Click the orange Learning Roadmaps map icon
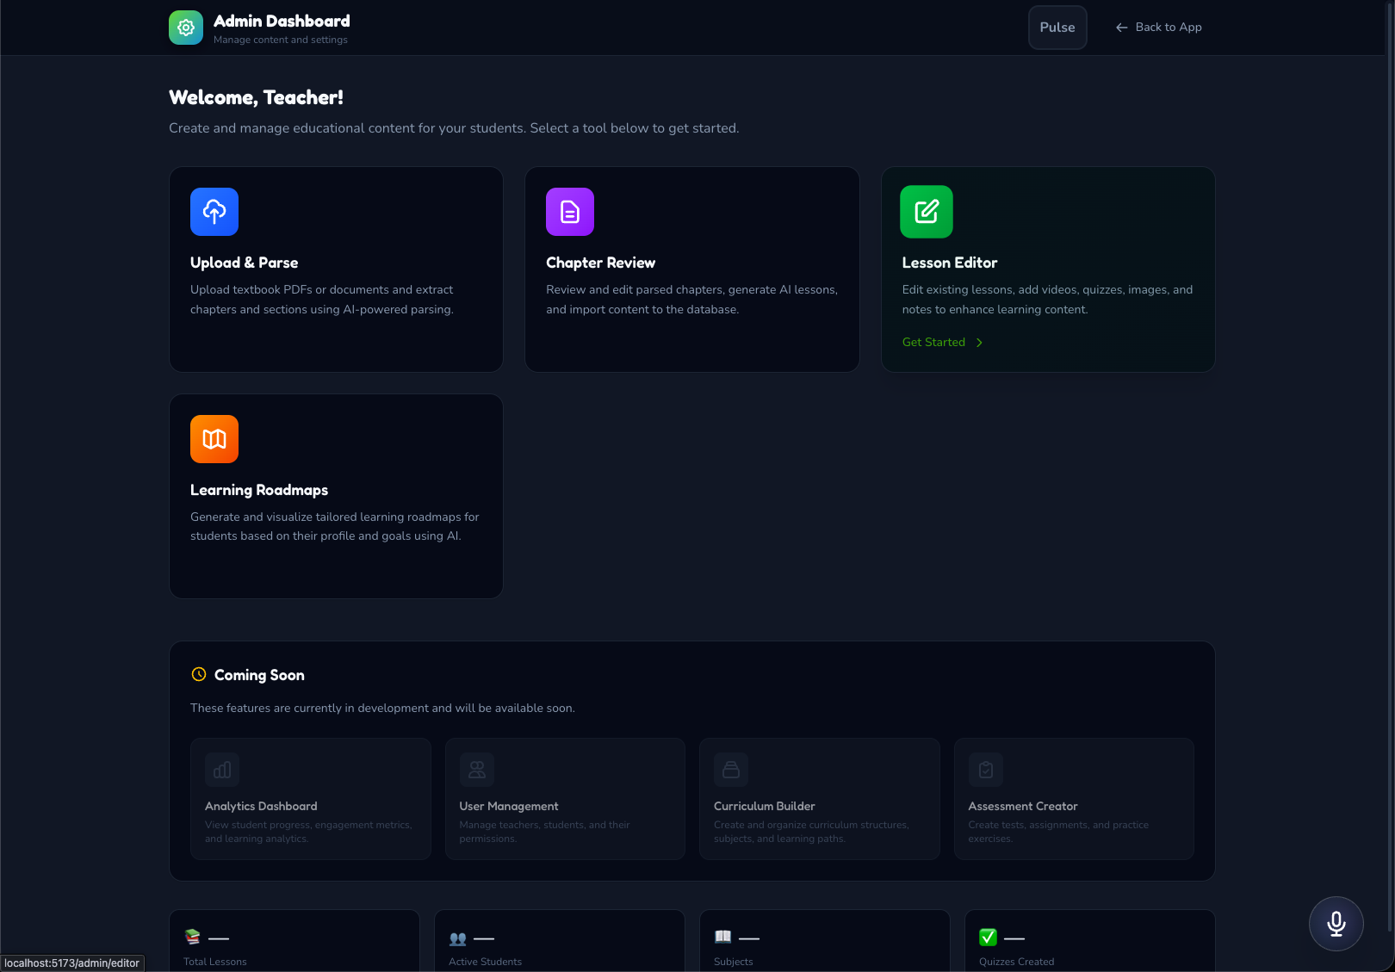 [x=214, y=439]
